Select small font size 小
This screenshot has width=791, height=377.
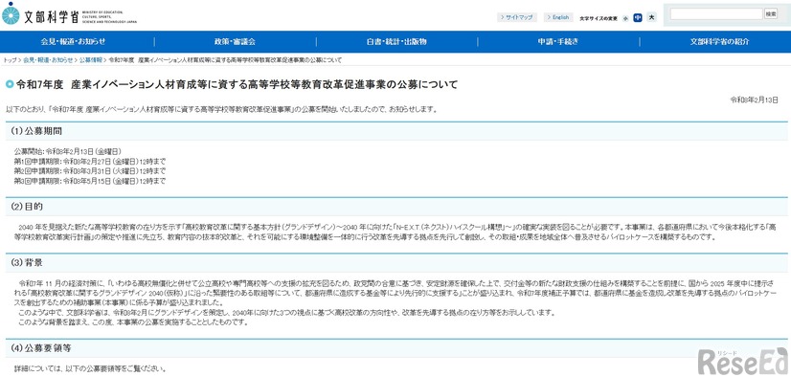point(625,18)
